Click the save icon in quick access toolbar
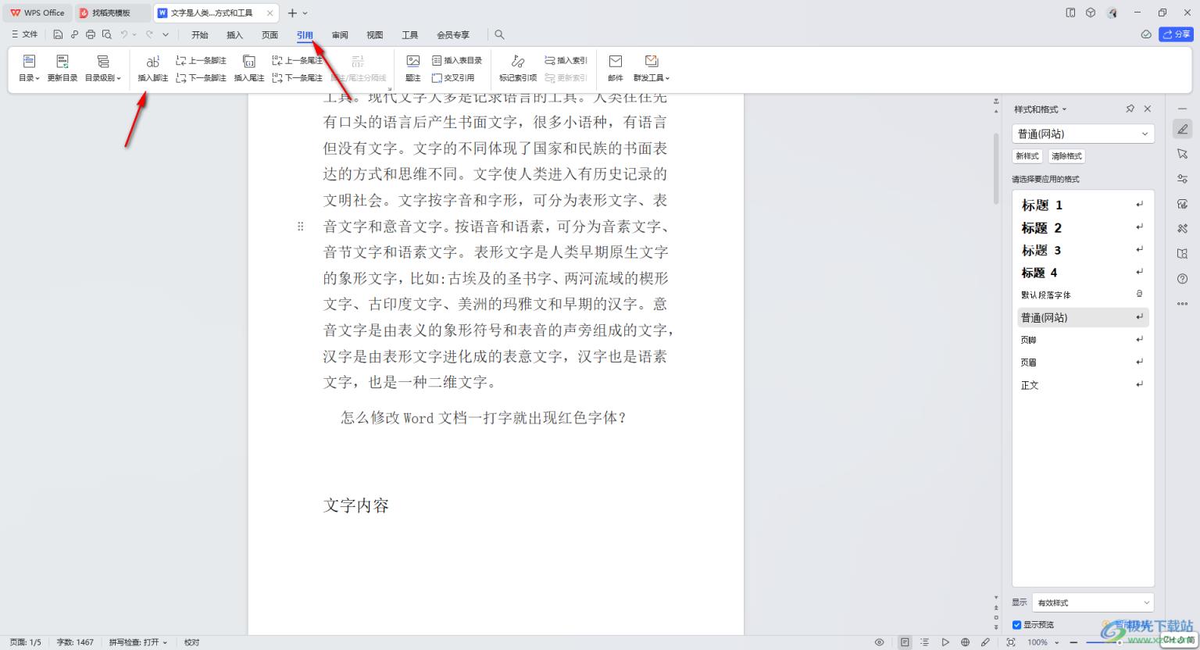The width and height of the screenshot is (1200, 650). (x=58, y=34)
